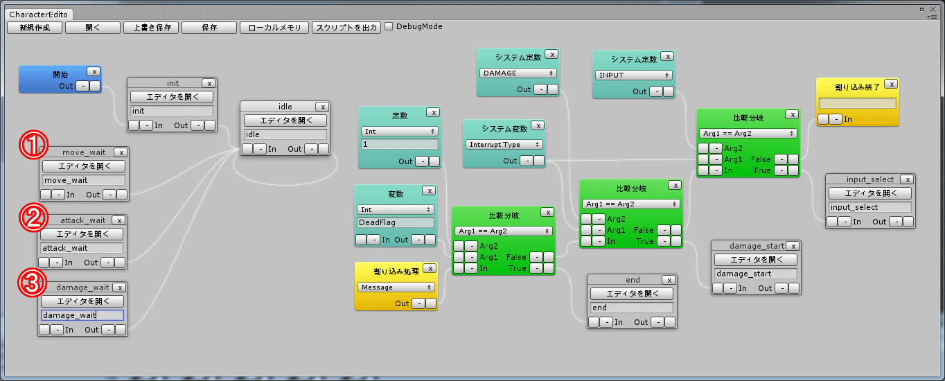Screen dimensions: 945x381
Task: Open editor for attack_wait node
Action: (82, 234)
